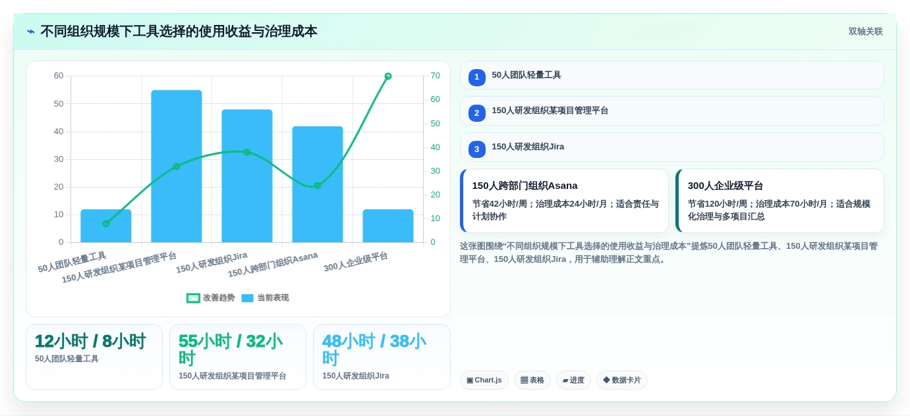The image size is (910, 416).
Task: Select the 150人研发组织某项目管理平台 list row
Action: point(672,111)
